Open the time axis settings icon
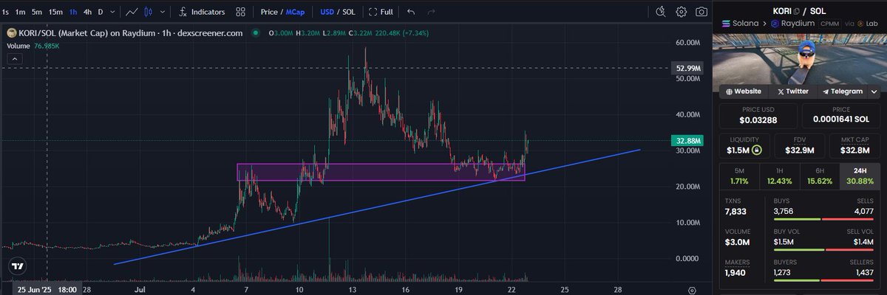887x295 pixels. pyautogui.click(x=692, y=291)
